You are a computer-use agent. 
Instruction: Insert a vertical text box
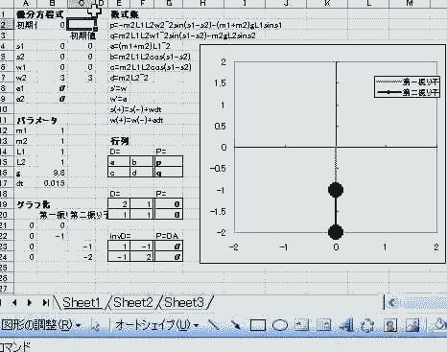coord(324,325)
